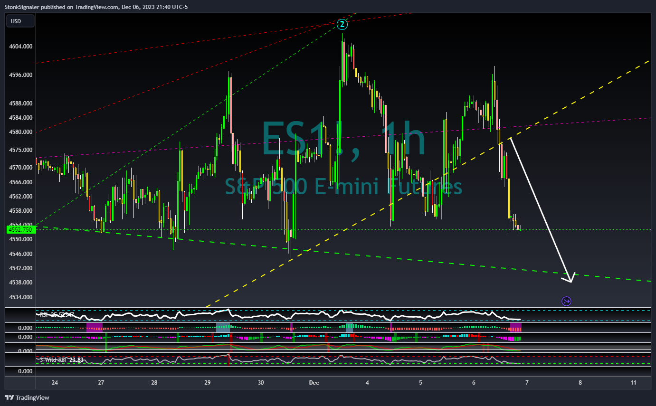
Task: Click the purple arrow circle icon
Action: 566,301
